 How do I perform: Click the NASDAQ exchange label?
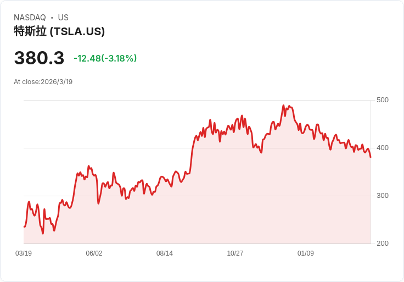30,18
